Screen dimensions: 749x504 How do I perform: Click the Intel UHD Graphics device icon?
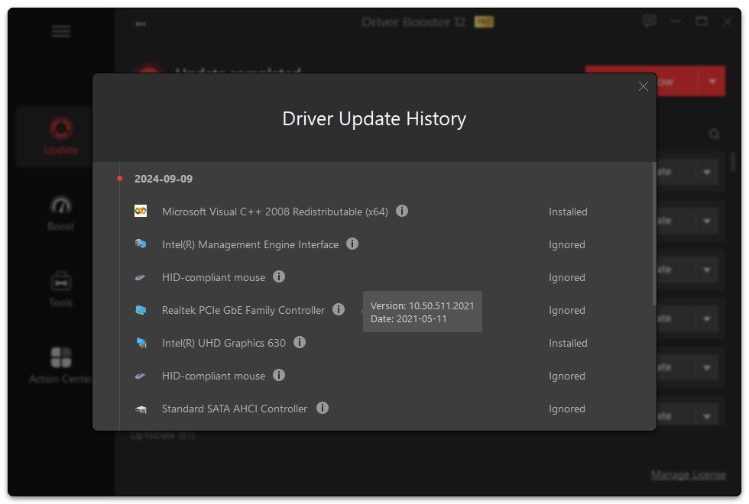141,343
